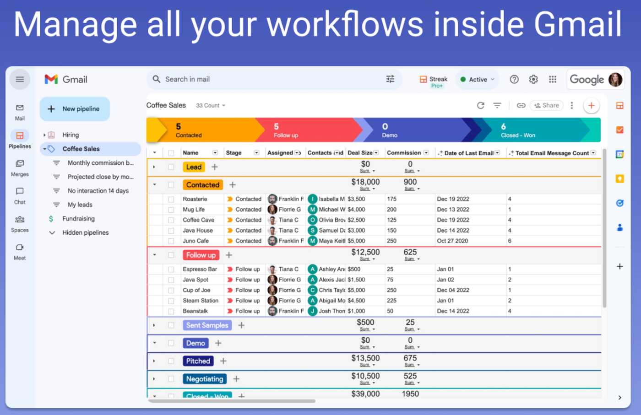Open the Google apps grid icon

pos(553,79)
